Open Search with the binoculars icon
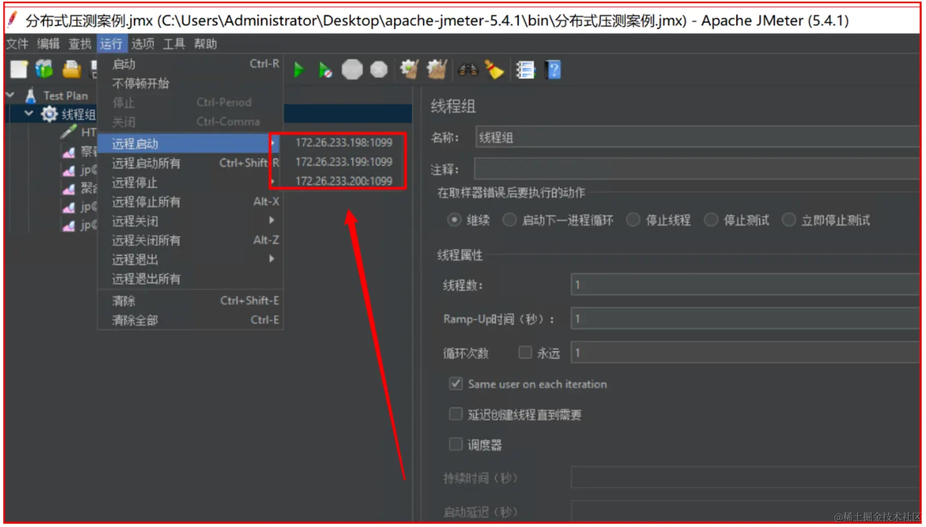 coord(468,70)
